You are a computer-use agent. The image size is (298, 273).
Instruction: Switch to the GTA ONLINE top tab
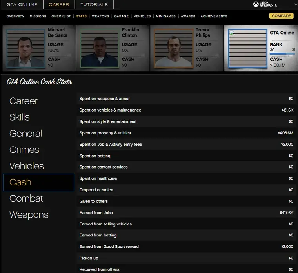pos(22,5)
